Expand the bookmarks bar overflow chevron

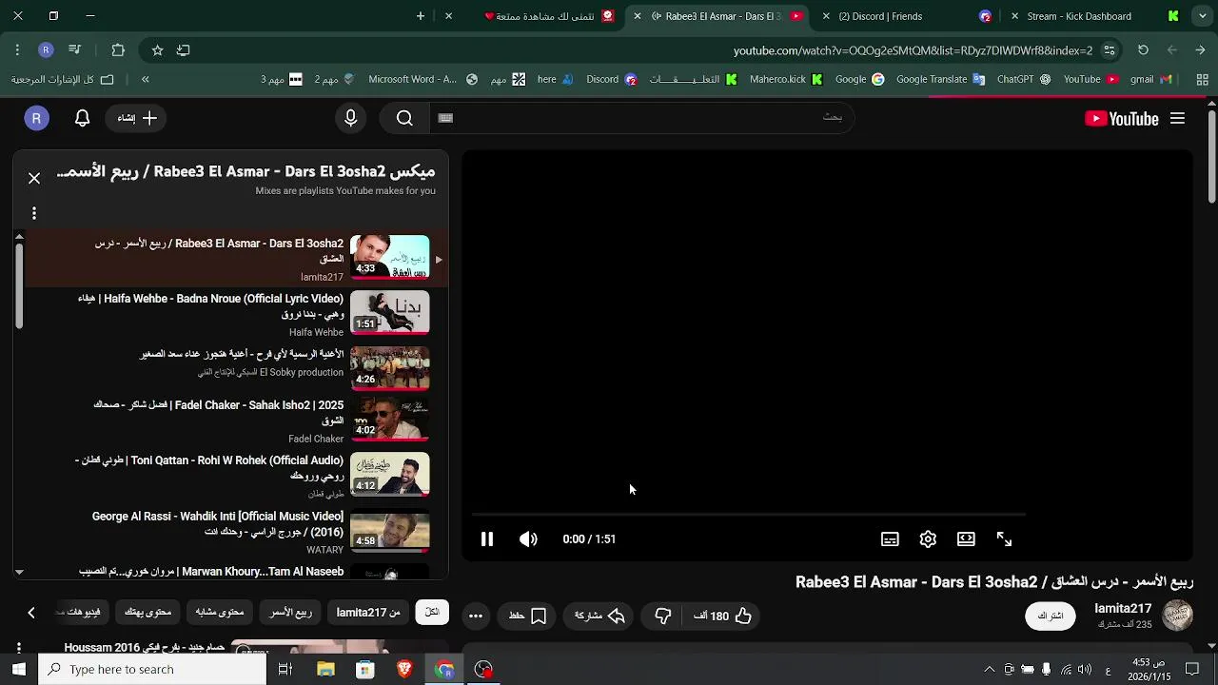pos(146,79)
